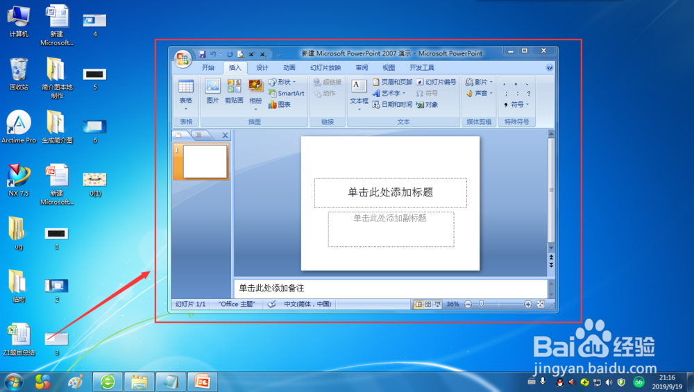Click the 中文(简体，中国) language indicator
The width and height of the screenshot is (694, 392).
coord(307,304)
